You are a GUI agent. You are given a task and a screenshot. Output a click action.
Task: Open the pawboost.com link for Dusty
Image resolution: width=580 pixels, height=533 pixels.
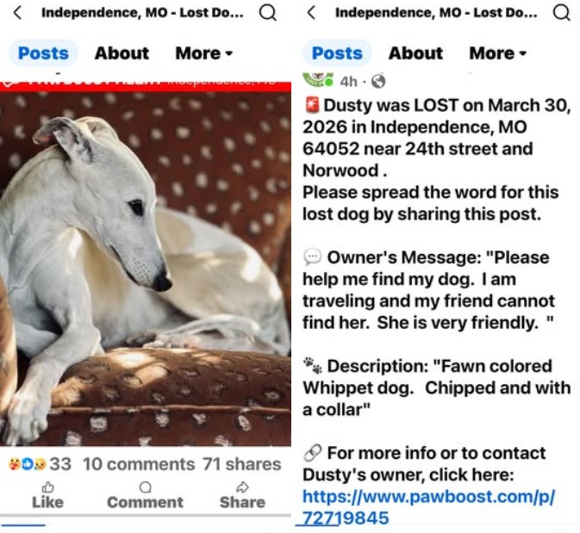(x=428, y=507)
